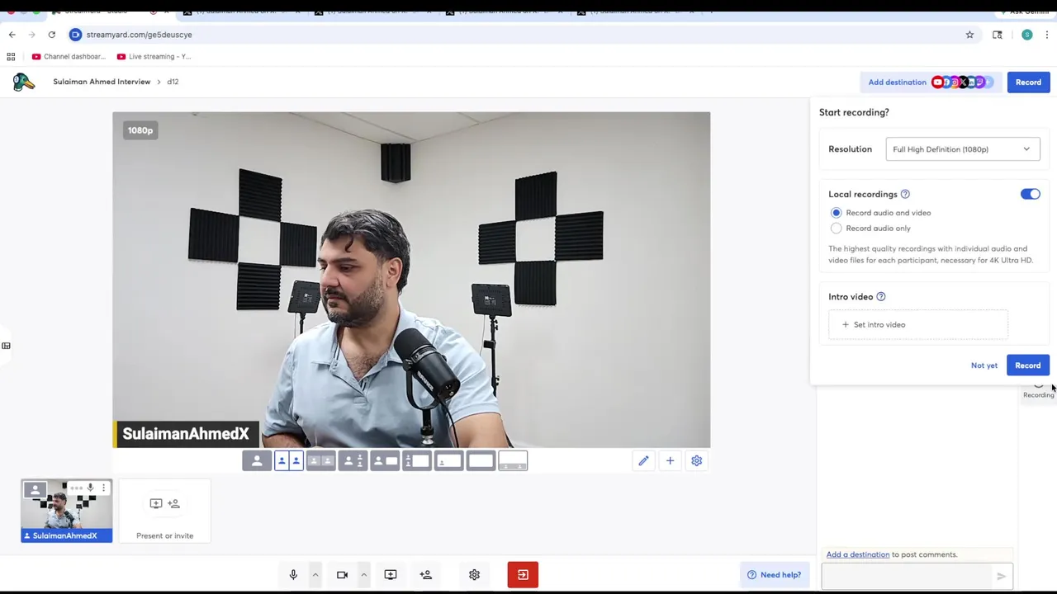Image resolution: width=1057 pixels, height=594 pixels.
Task: Open studio settings gear in bottom toolbar
Action: click(x=474, y=575)
